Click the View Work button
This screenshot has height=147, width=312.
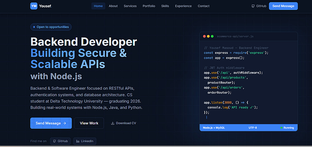point(89,123)
